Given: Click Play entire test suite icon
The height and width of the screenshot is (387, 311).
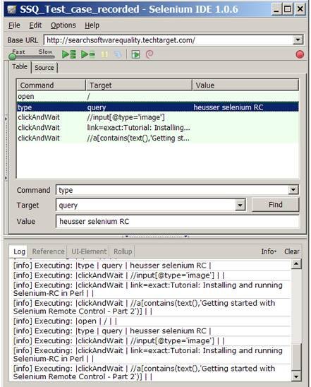Looking at the screenshot, I should coord(68,54).
